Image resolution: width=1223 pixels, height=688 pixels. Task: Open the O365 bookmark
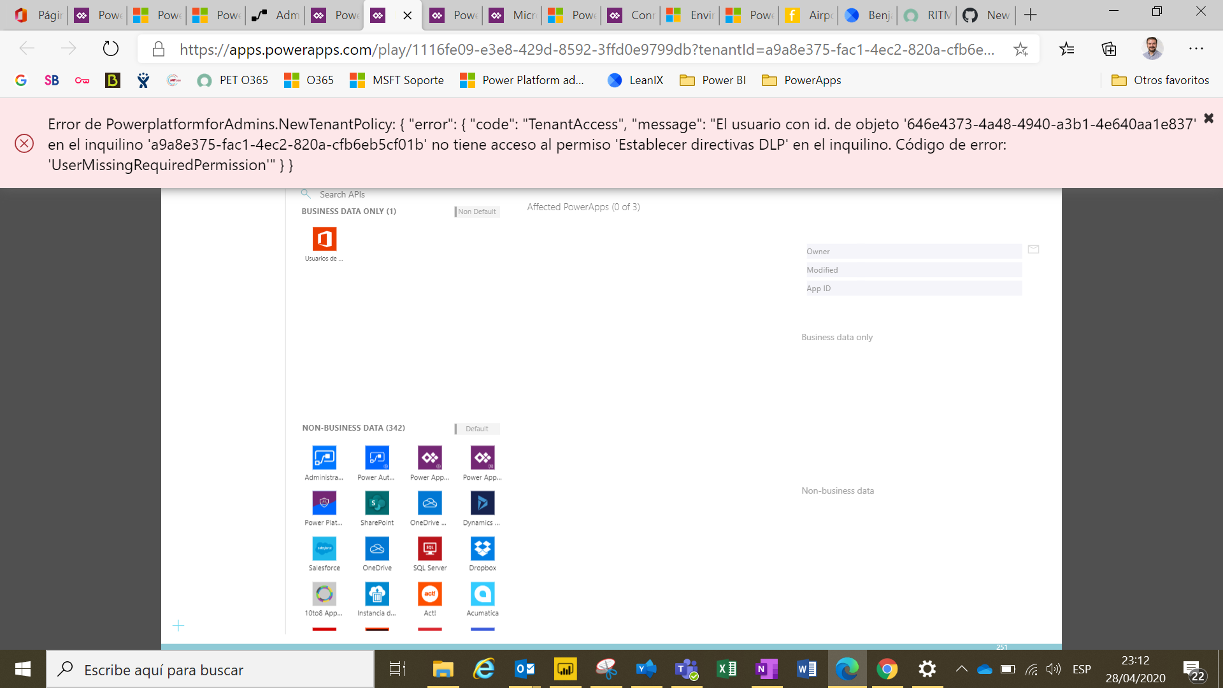point(309,80)
